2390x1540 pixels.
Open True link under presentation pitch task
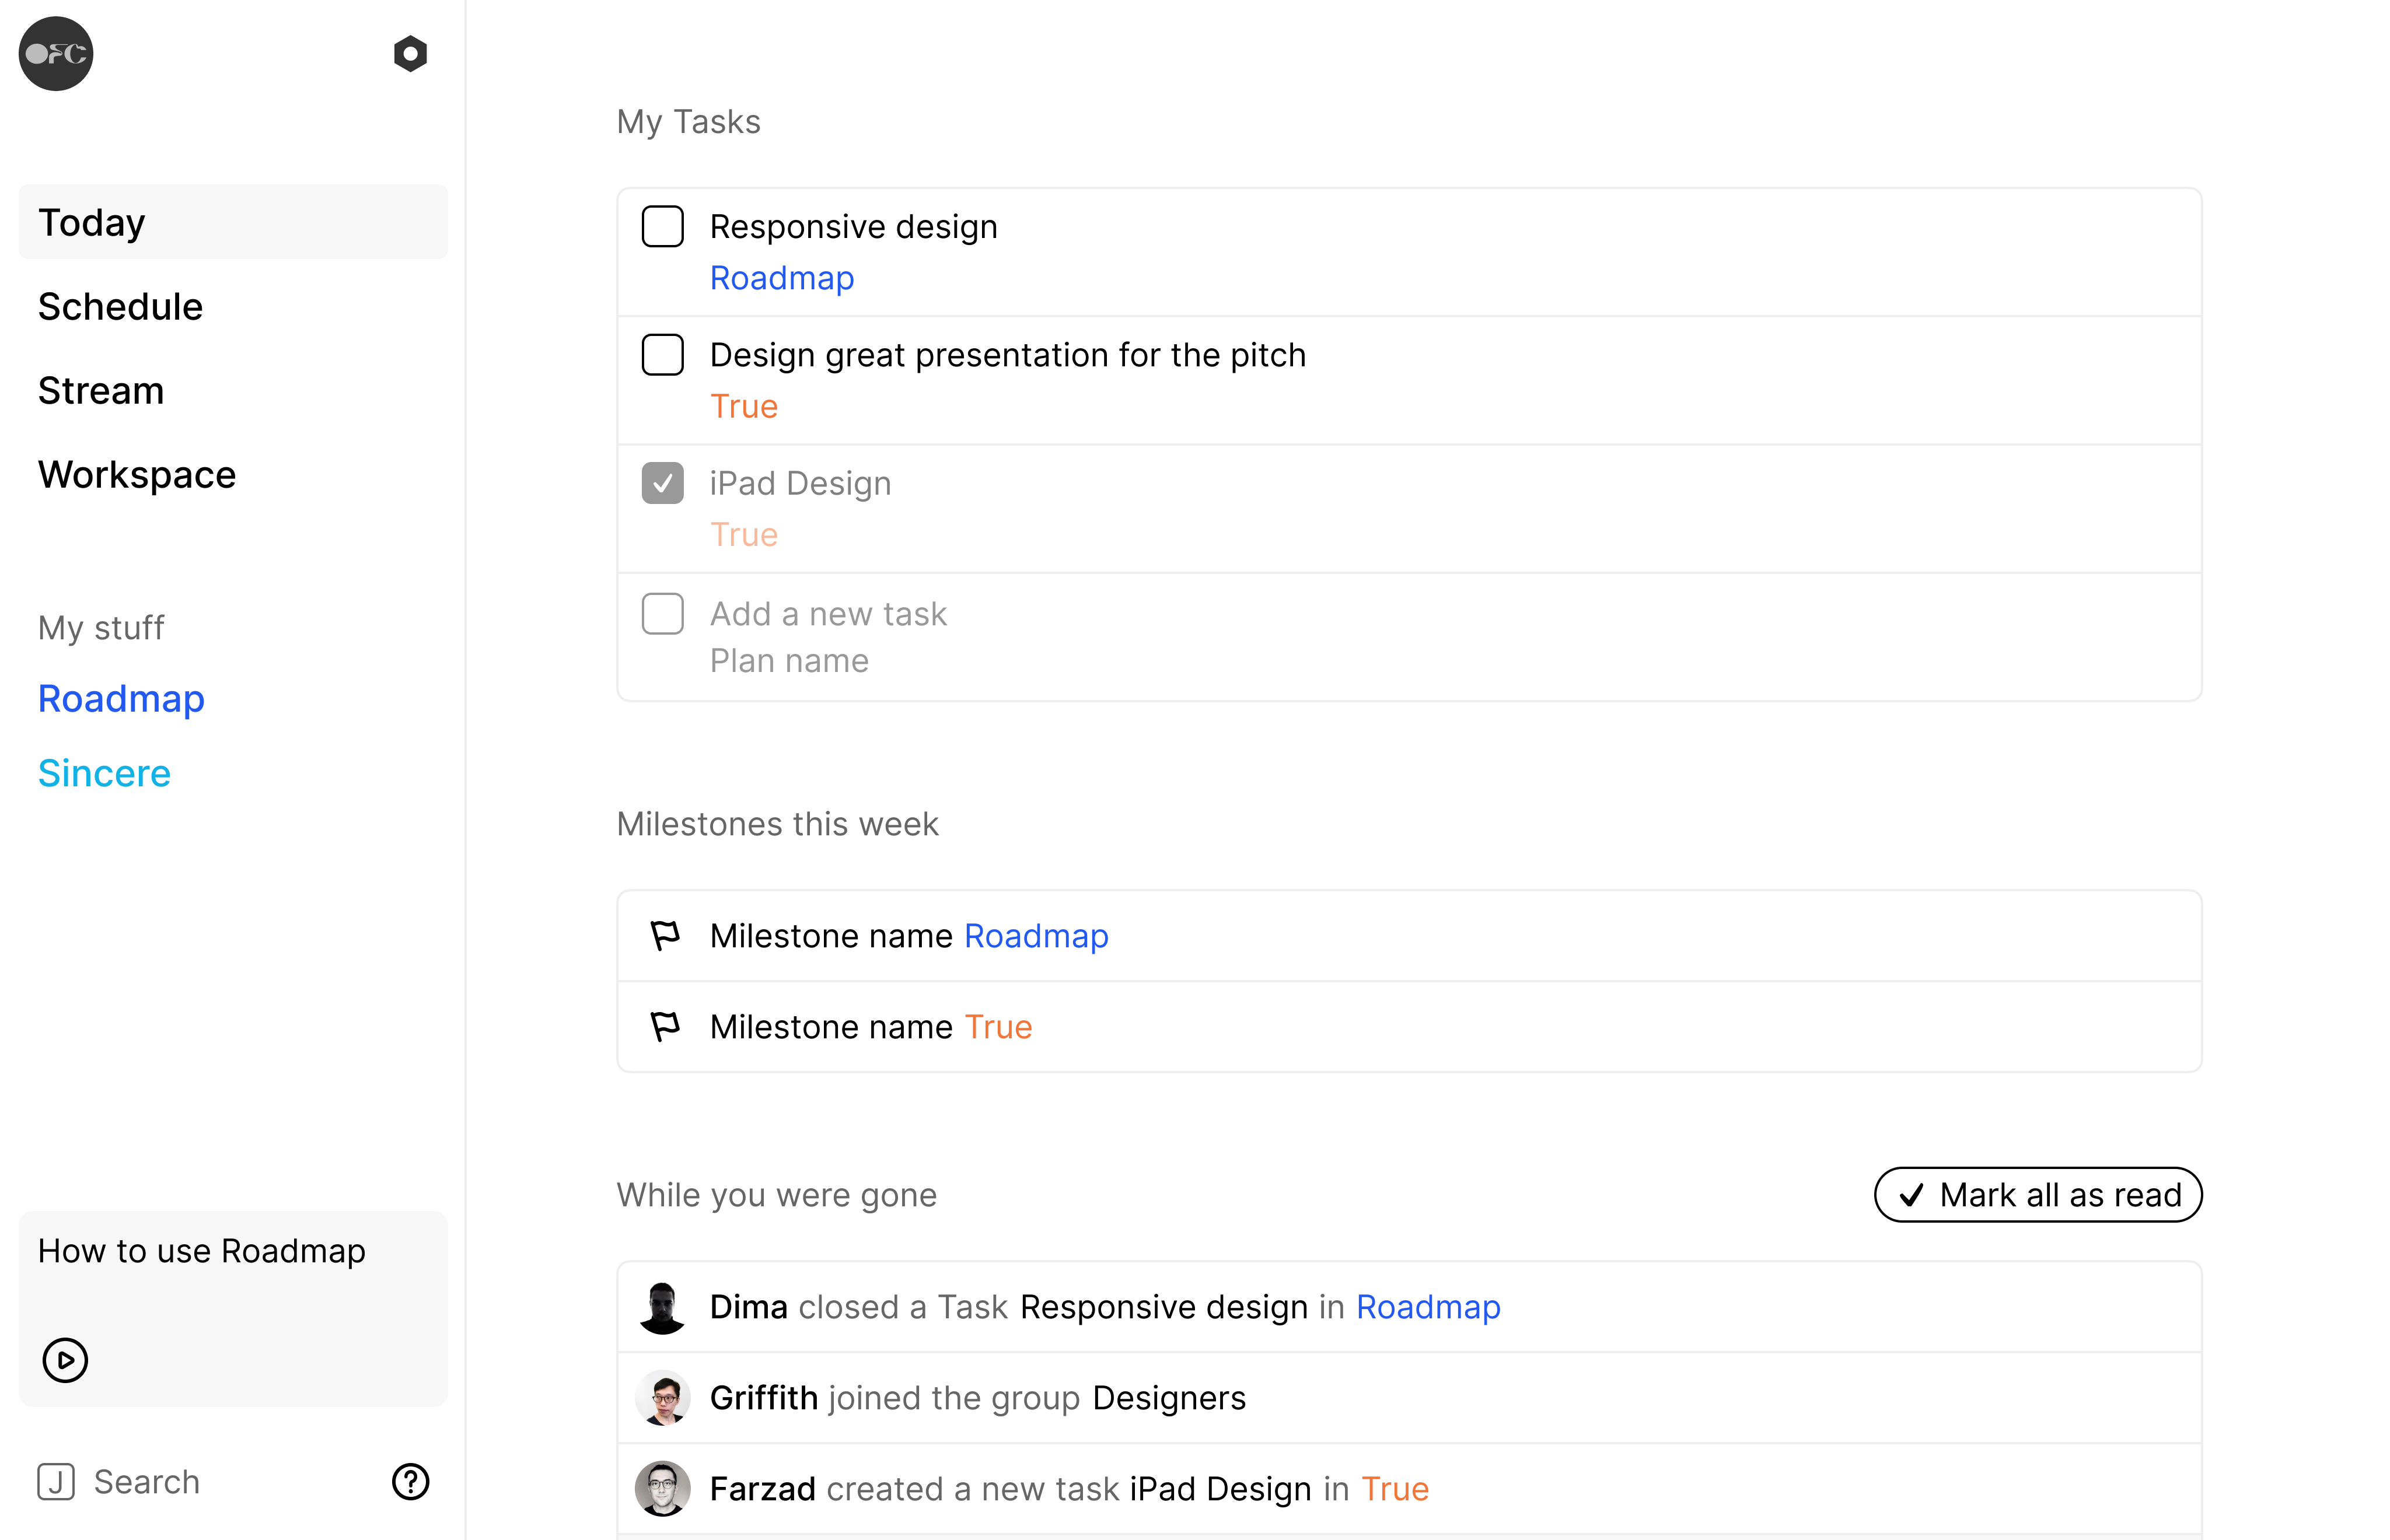click(x=743, y=407)
